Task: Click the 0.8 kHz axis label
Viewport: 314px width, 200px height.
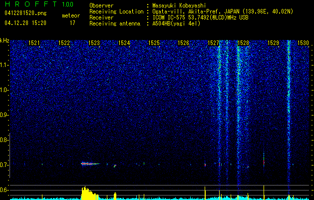Action: coord(4,140)
